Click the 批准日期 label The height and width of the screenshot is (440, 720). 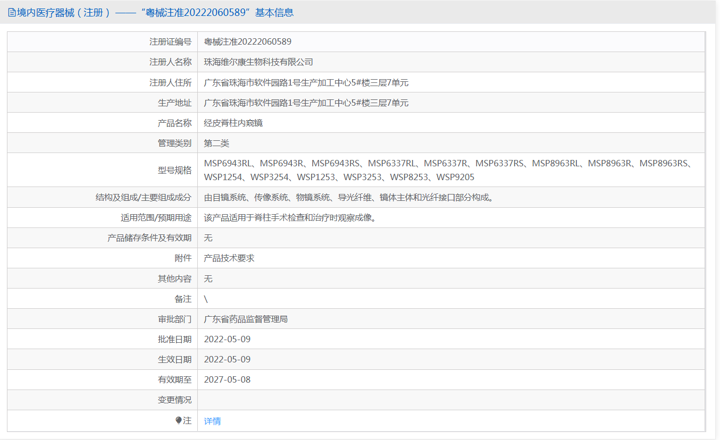click(x=175, y=340)
